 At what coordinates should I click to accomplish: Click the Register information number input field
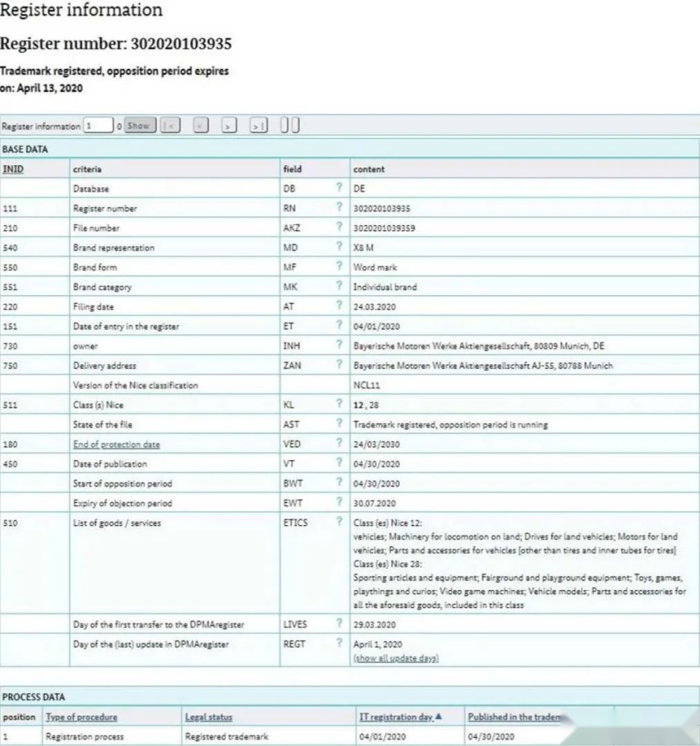98,126
